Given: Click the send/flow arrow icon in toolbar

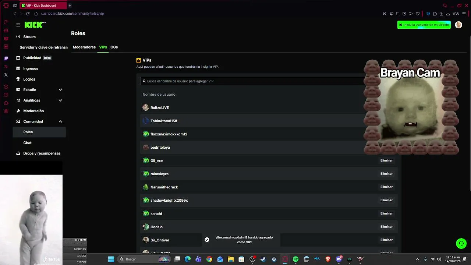Looking at the screenshot, I should [411, 14].
